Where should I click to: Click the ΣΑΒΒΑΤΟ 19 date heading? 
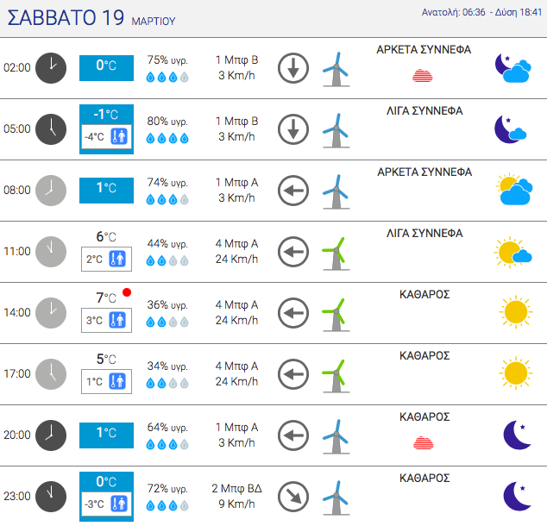pos(66,18)
